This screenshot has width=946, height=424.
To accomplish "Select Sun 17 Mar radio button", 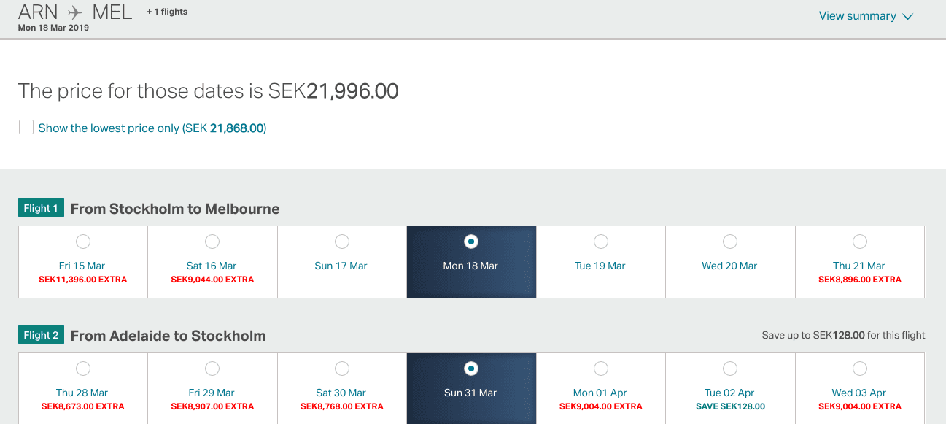I will click(342, 242).
